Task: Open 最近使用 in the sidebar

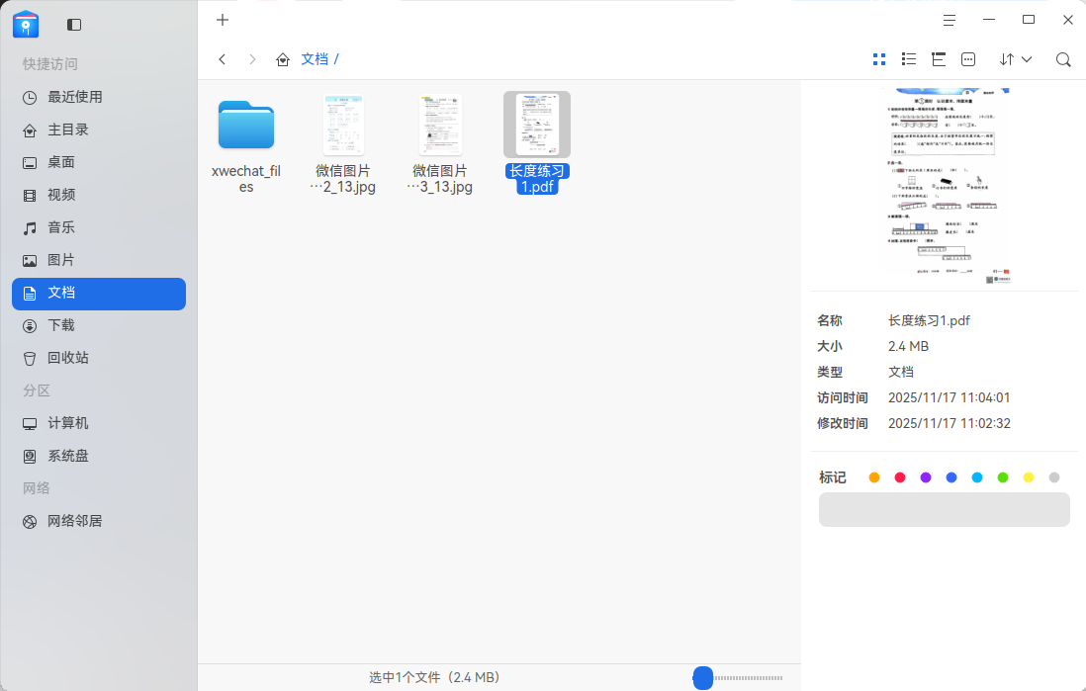Action: point(98,98)
